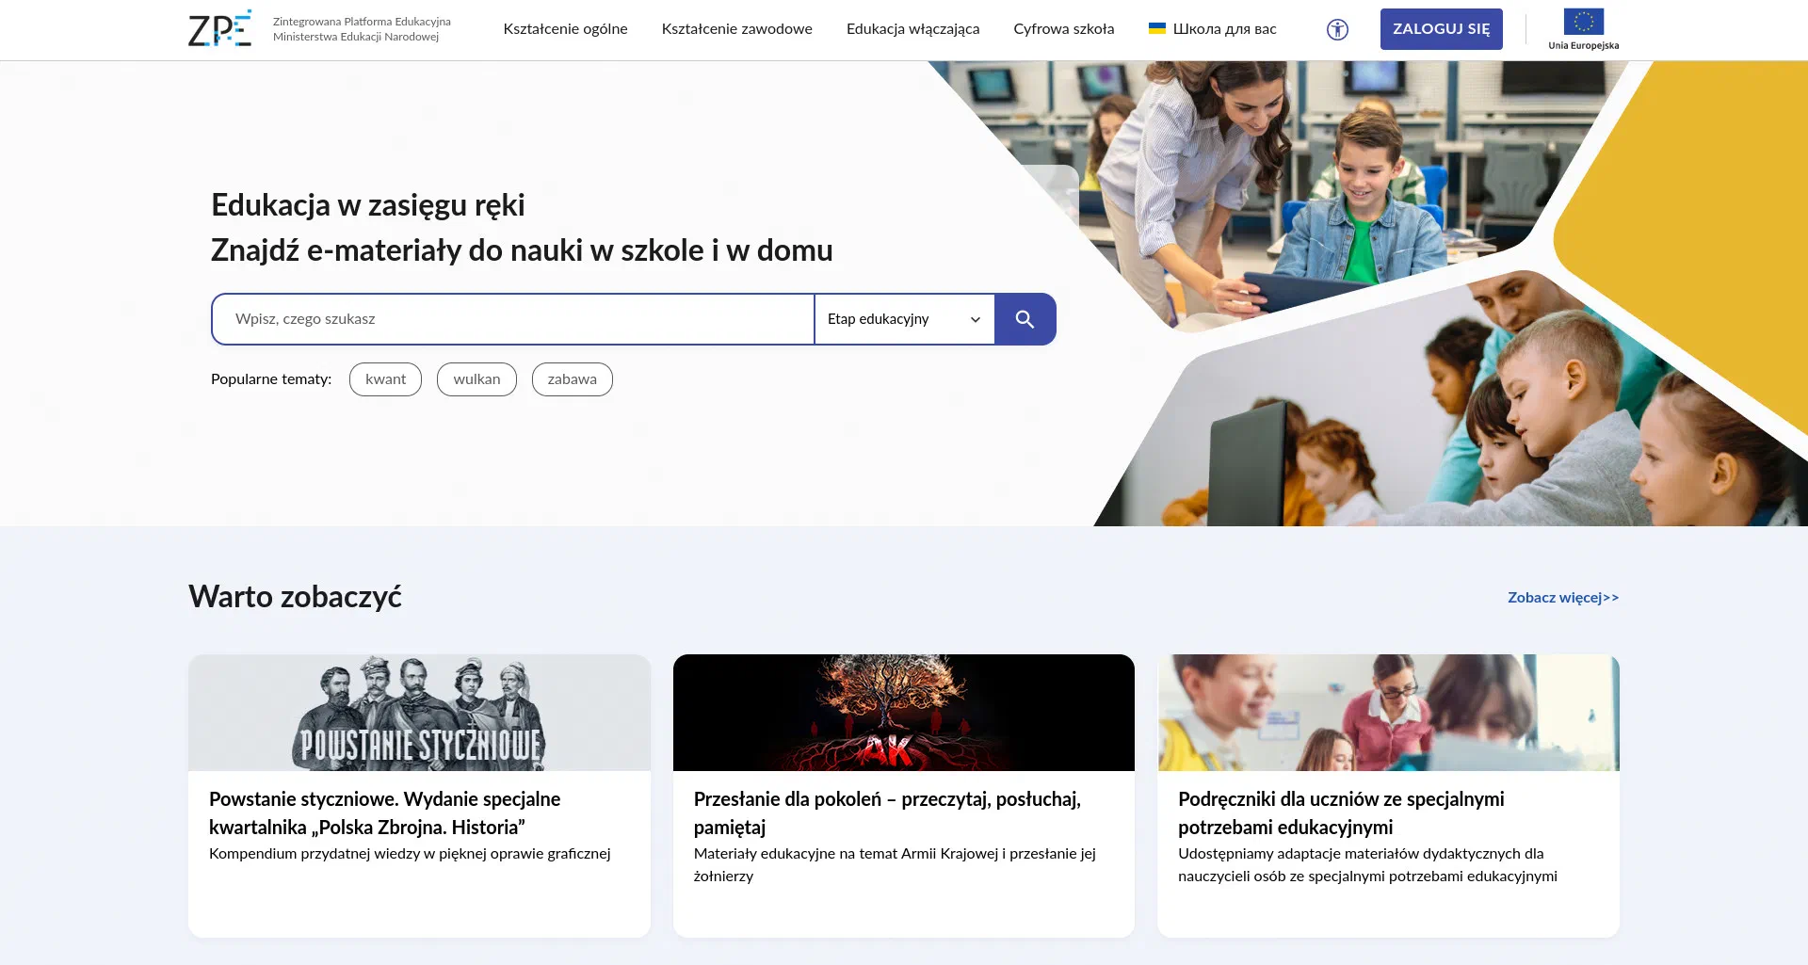Follow the Zobacz więcej link
This screenshot has height=965, width=1808.
1562,598
